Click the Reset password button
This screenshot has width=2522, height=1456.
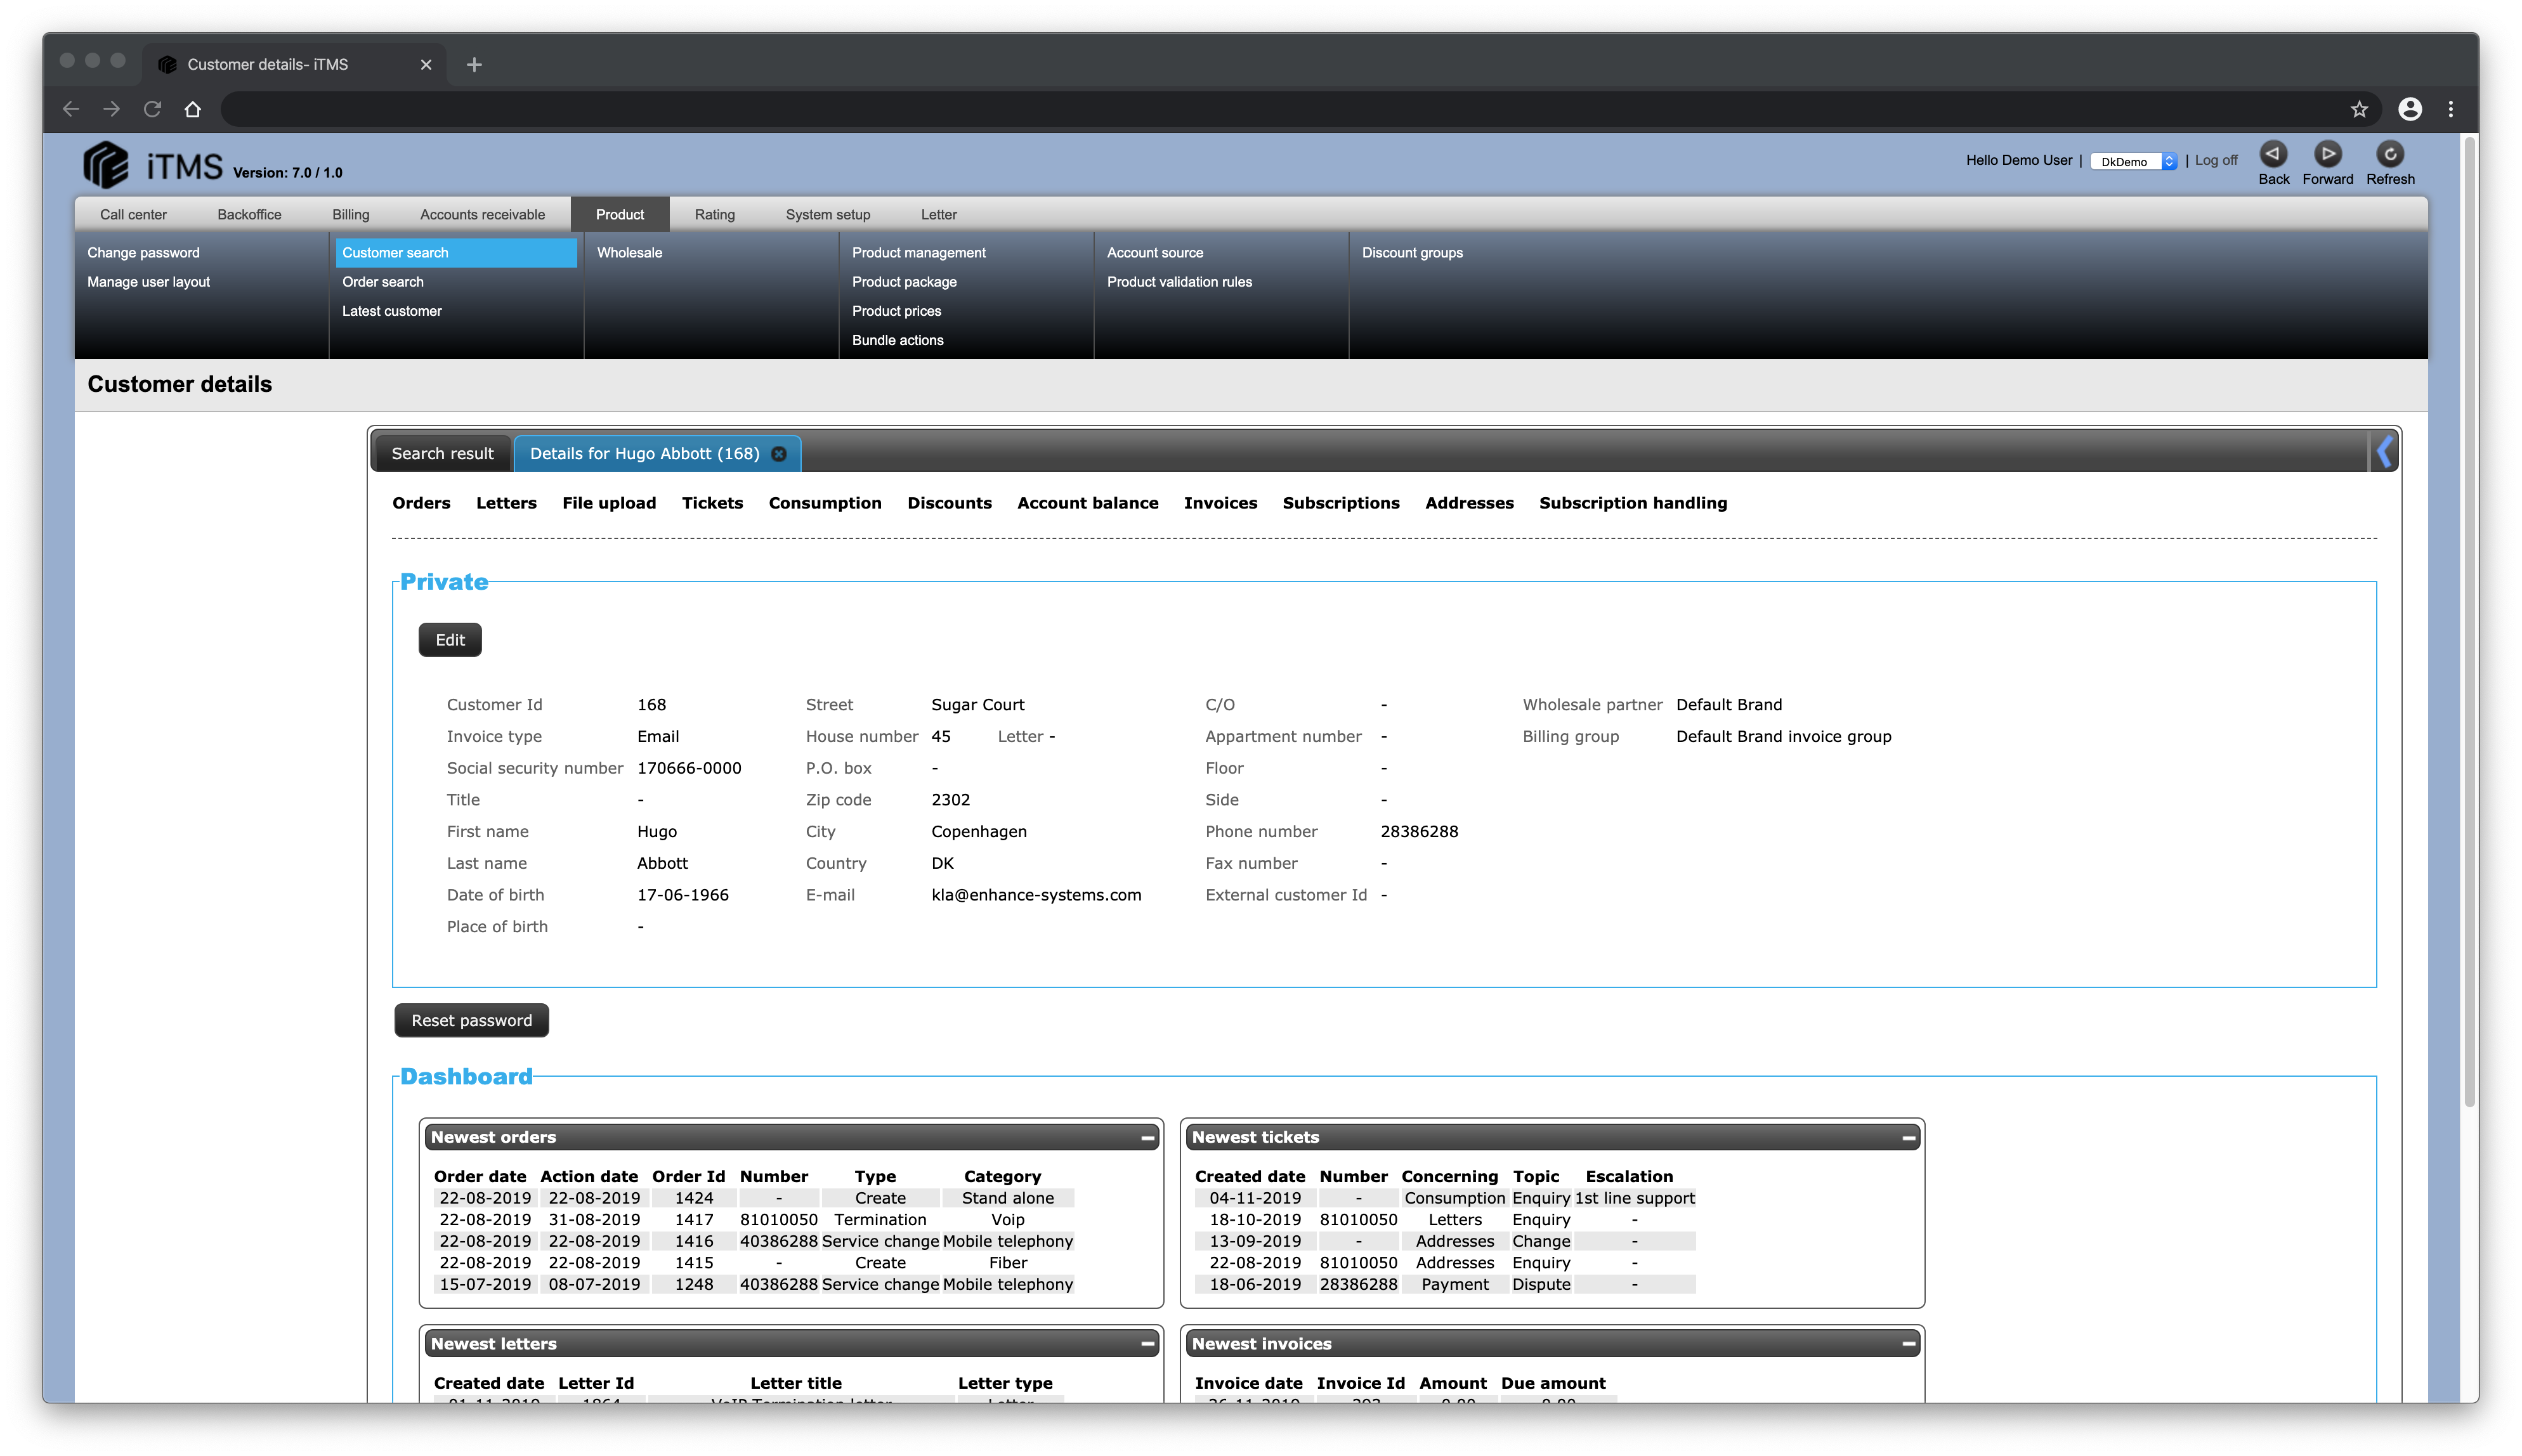pos(471,1020)
